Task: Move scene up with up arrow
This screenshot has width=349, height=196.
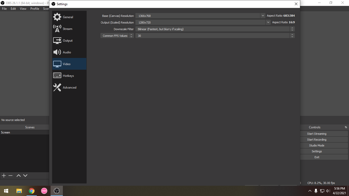Action: 19,176
